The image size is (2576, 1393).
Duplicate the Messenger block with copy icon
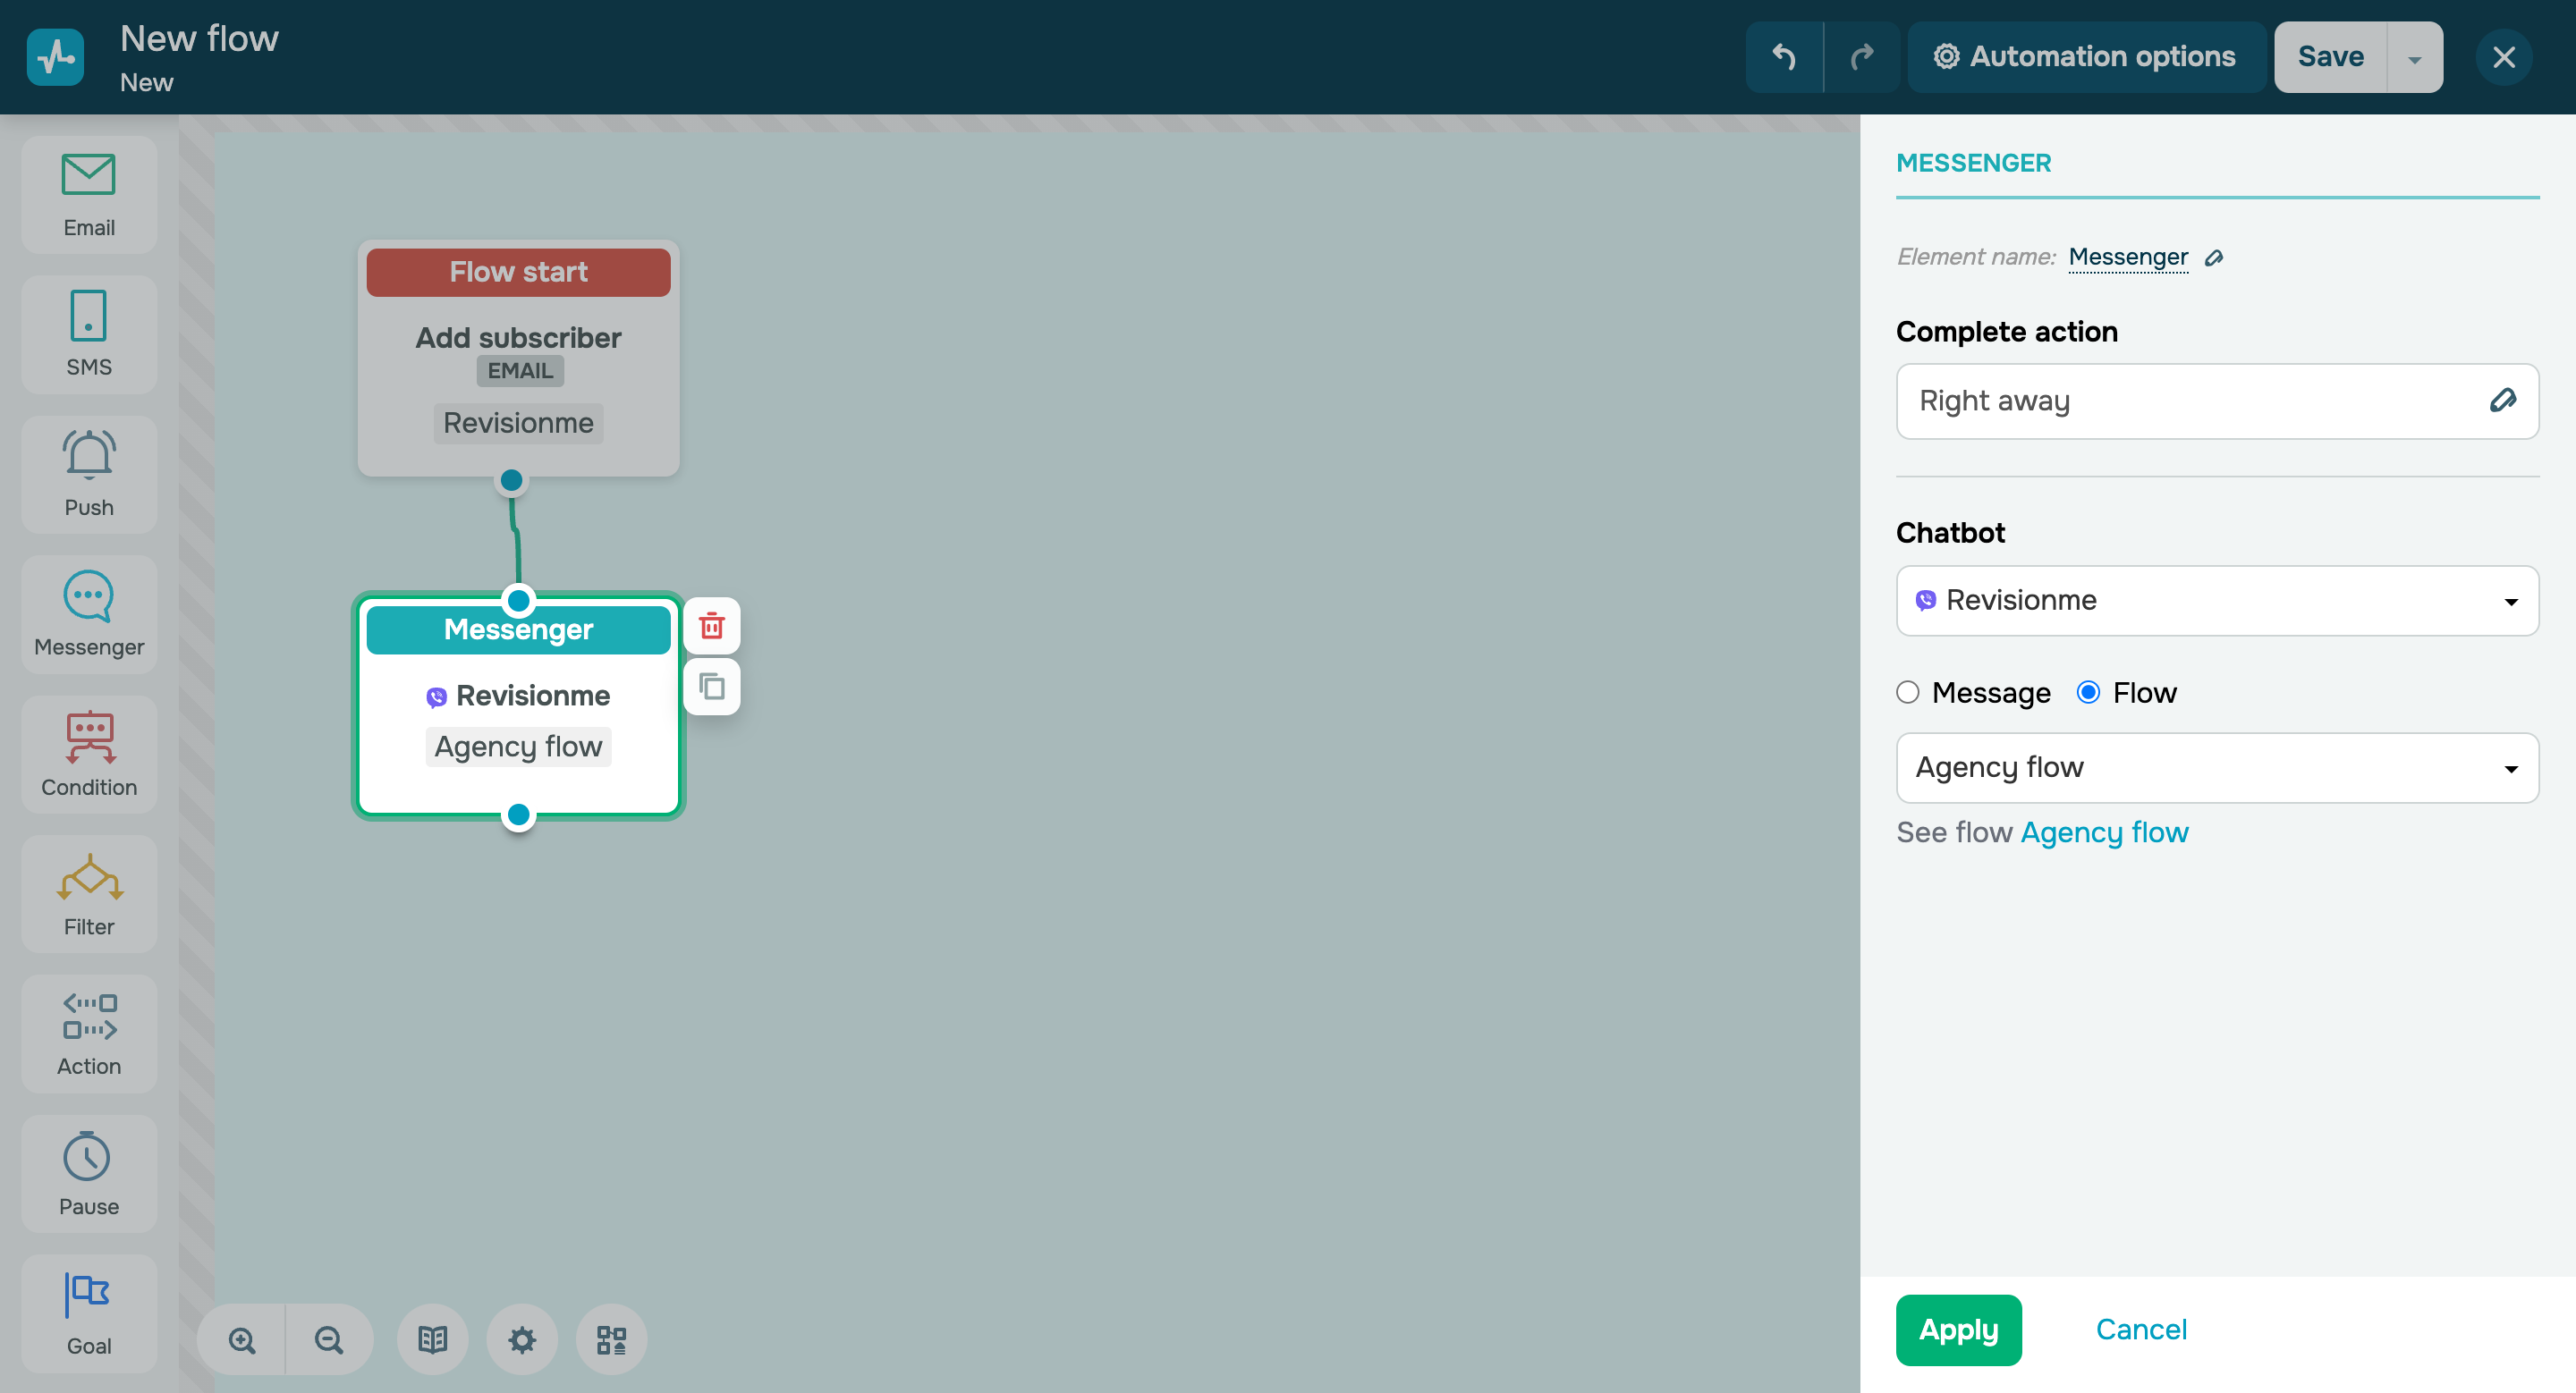tap(711, 687)
